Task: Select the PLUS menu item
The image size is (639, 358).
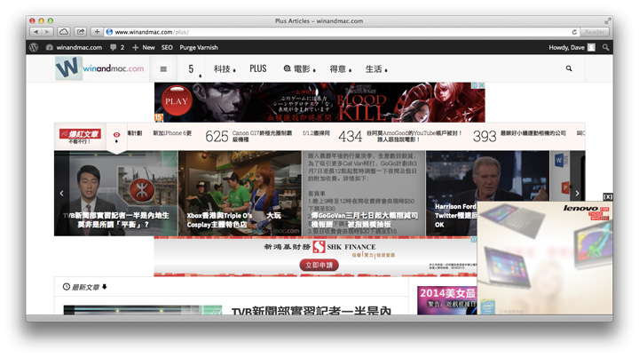Action: click(x=258, y=68)
